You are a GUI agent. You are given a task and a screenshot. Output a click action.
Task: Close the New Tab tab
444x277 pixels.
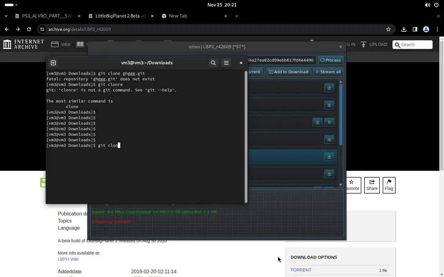pyautogui.click(x=226, y=16)
